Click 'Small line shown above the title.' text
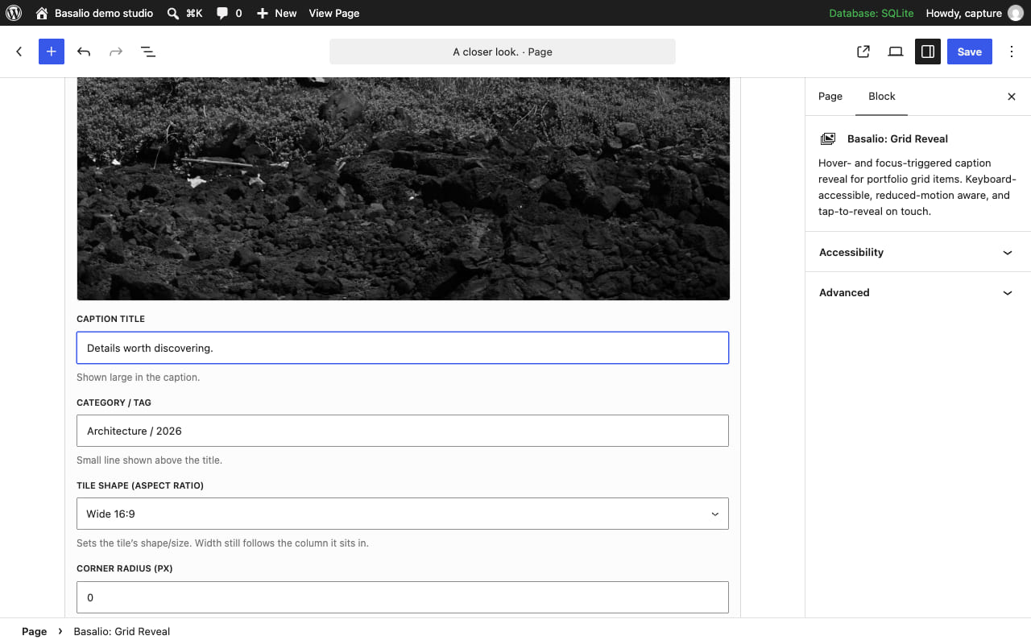1031x644 pixels. tap(149, 460)
